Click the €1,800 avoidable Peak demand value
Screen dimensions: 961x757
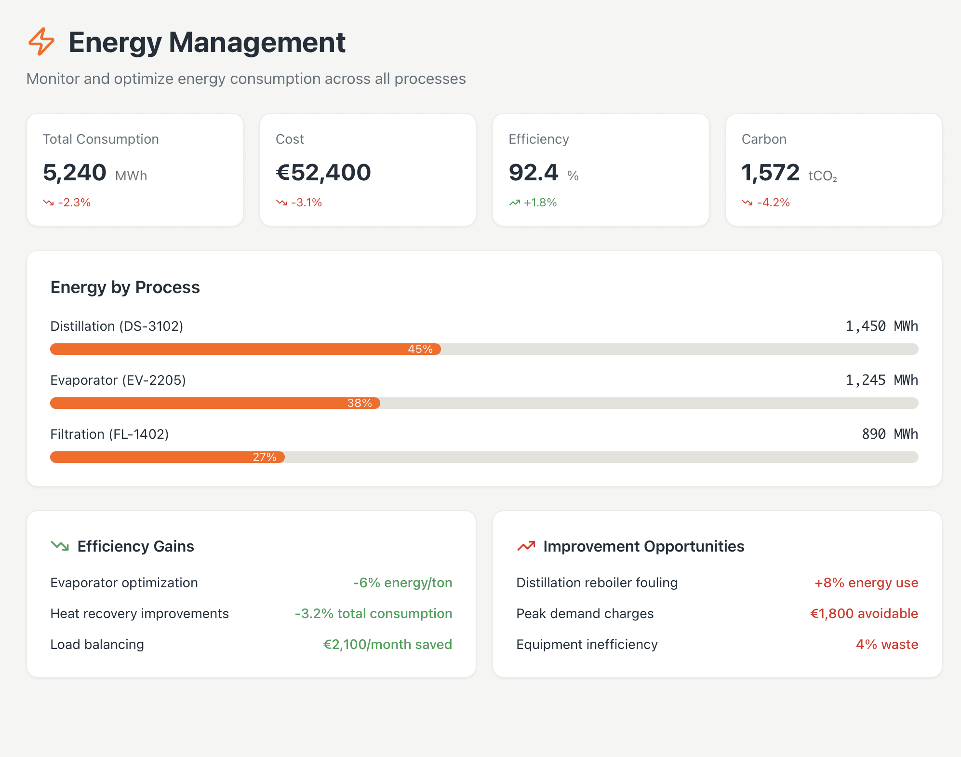(x=864, y=613)
